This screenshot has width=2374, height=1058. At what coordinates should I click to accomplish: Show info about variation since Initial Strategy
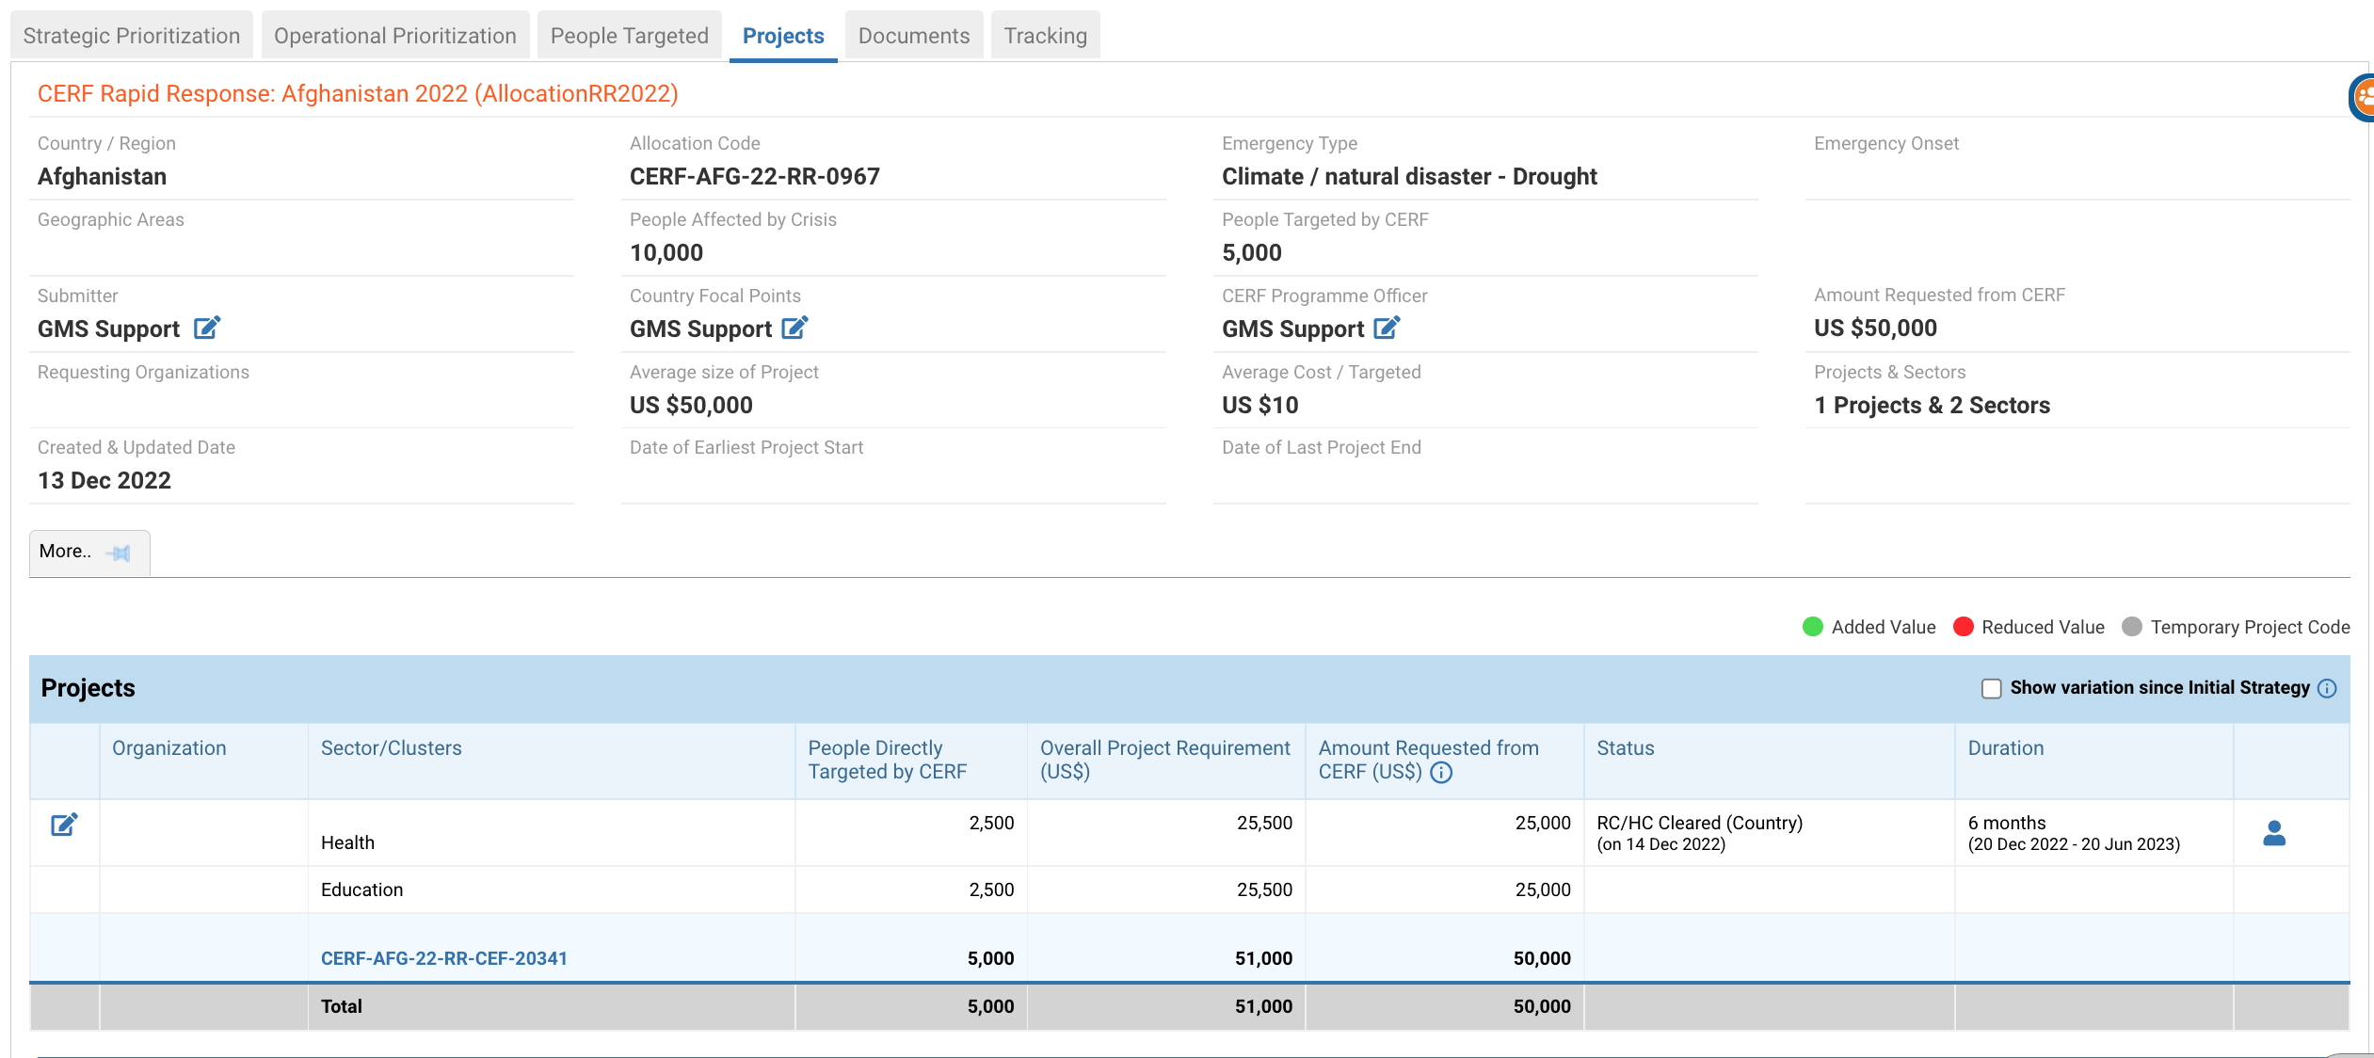(x=2327, y=688)
